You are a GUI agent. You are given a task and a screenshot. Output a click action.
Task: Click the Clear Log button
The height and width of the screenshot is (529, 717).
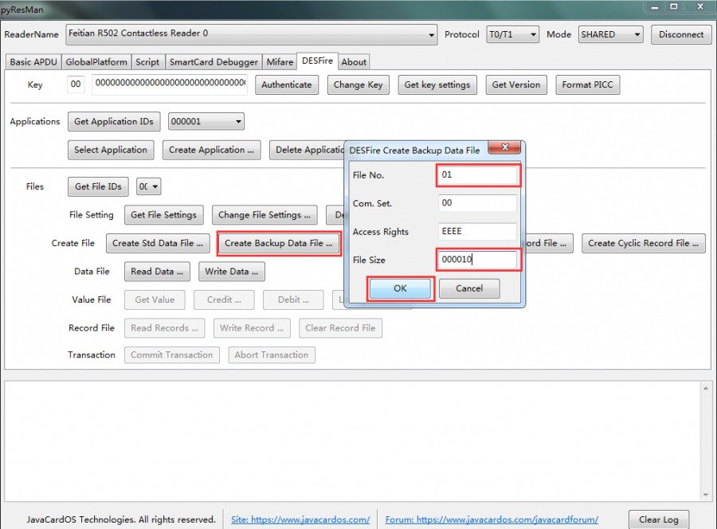pyautogui.click(x=659, y=519)
